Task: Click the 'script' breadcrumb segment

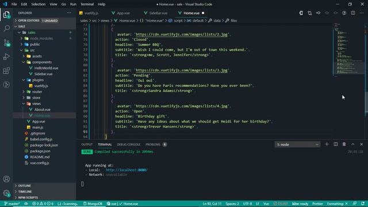Action: coord(178,21)
